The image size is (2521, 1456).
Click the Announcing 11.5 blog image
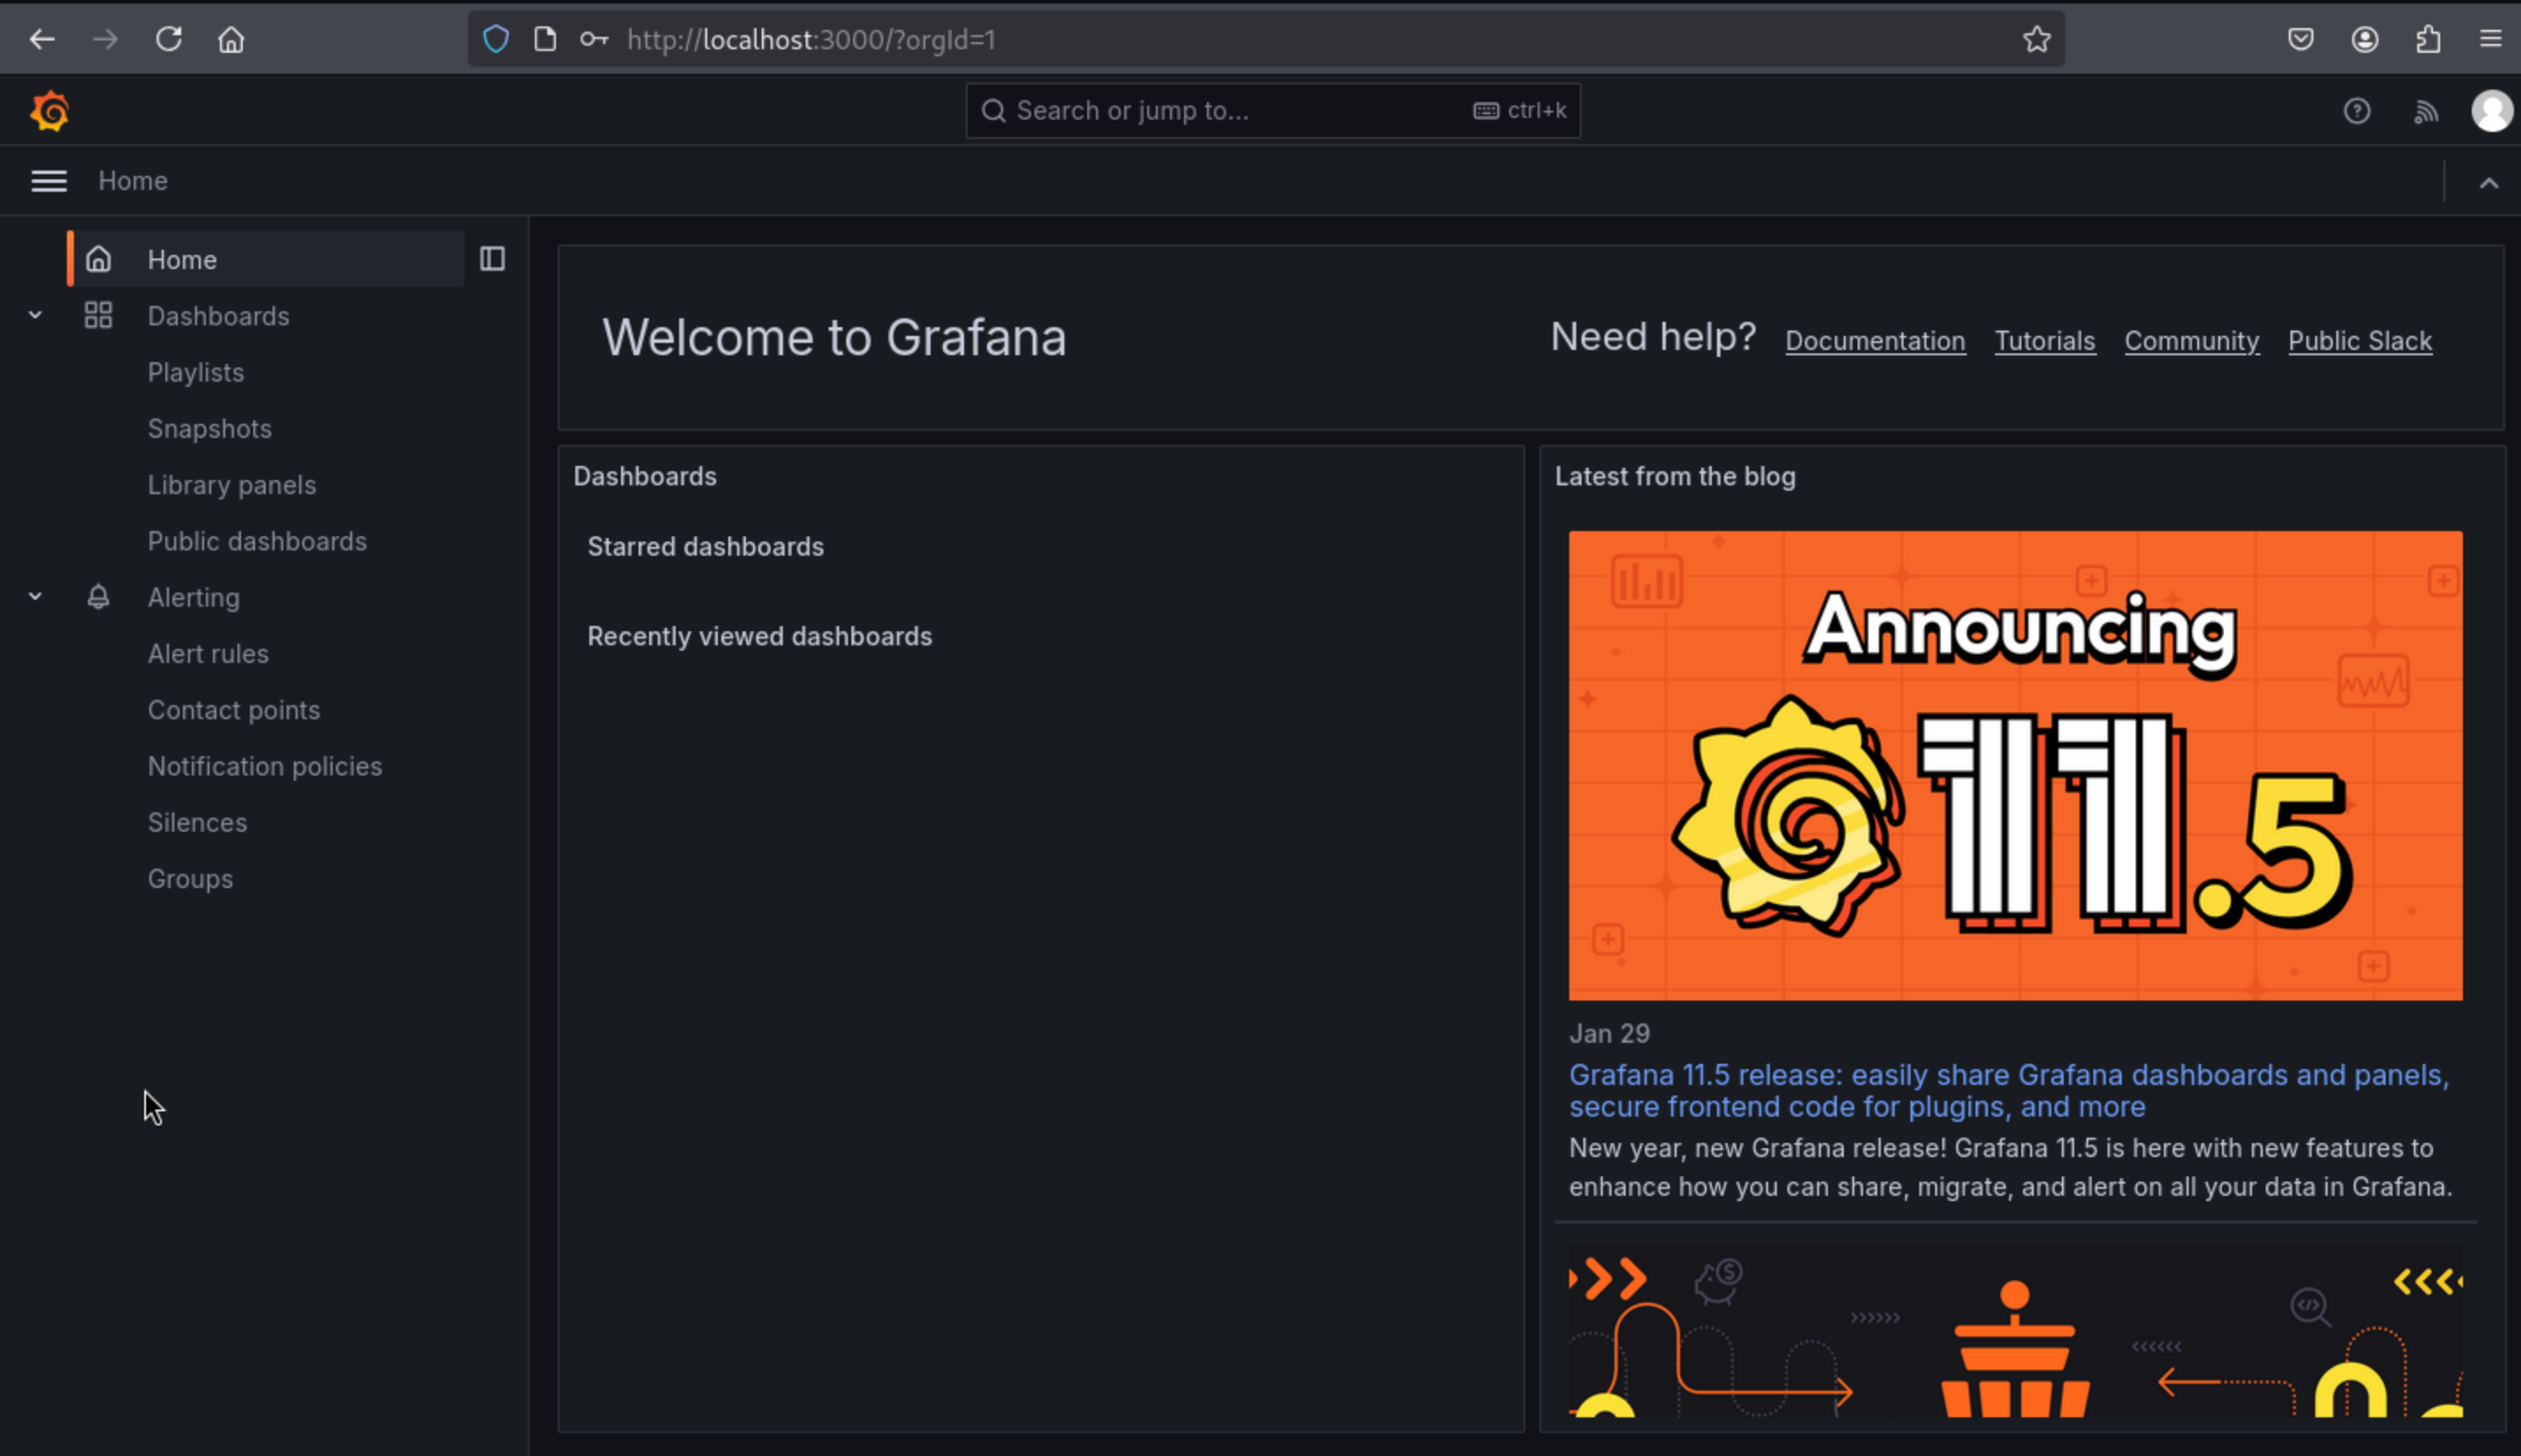pos(2015,765)
